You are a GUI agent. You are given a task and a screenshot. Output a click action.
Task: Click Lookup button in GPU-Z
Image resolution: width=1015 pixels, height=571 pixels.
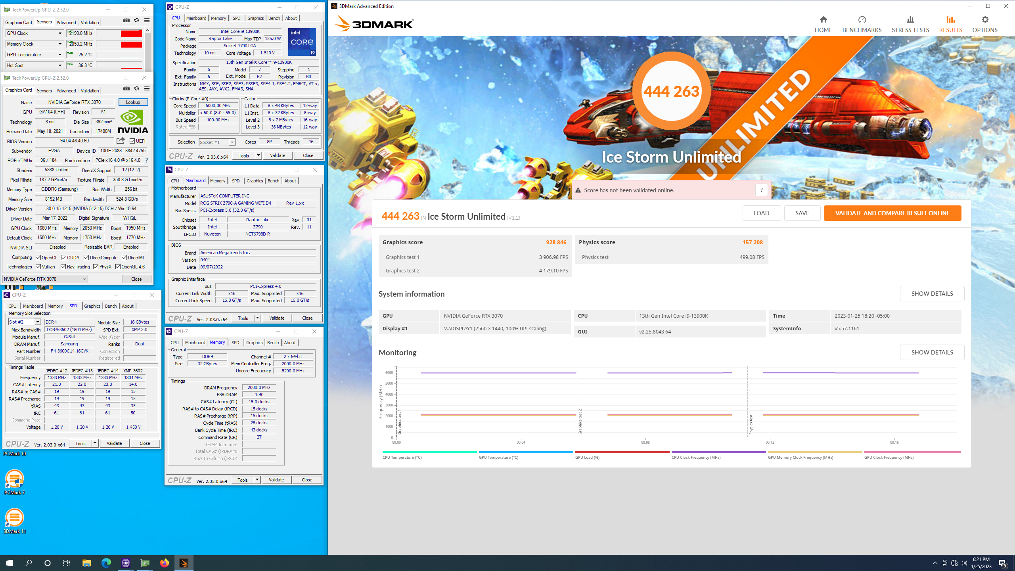133,102
